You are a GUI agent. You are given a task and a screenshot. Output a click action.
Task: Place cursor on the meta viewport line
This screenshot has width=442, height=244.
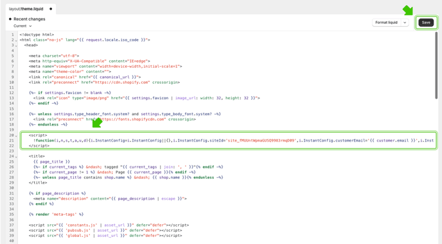(105, 67)
